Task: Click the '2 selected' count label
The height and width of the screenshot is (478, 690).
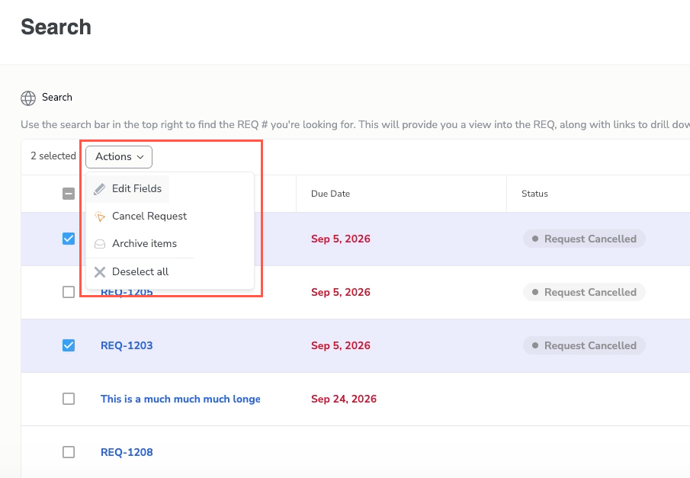Action: click(53, 156)
